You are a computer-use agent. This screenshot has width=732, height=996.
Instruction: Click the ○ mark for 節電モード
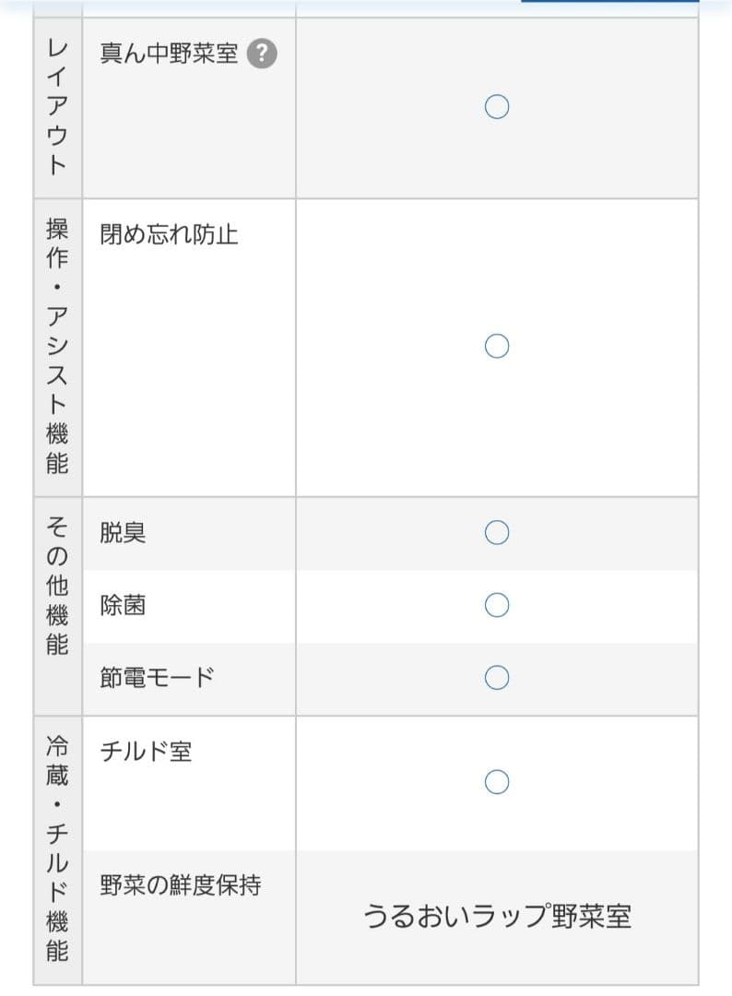coord(496,677)
